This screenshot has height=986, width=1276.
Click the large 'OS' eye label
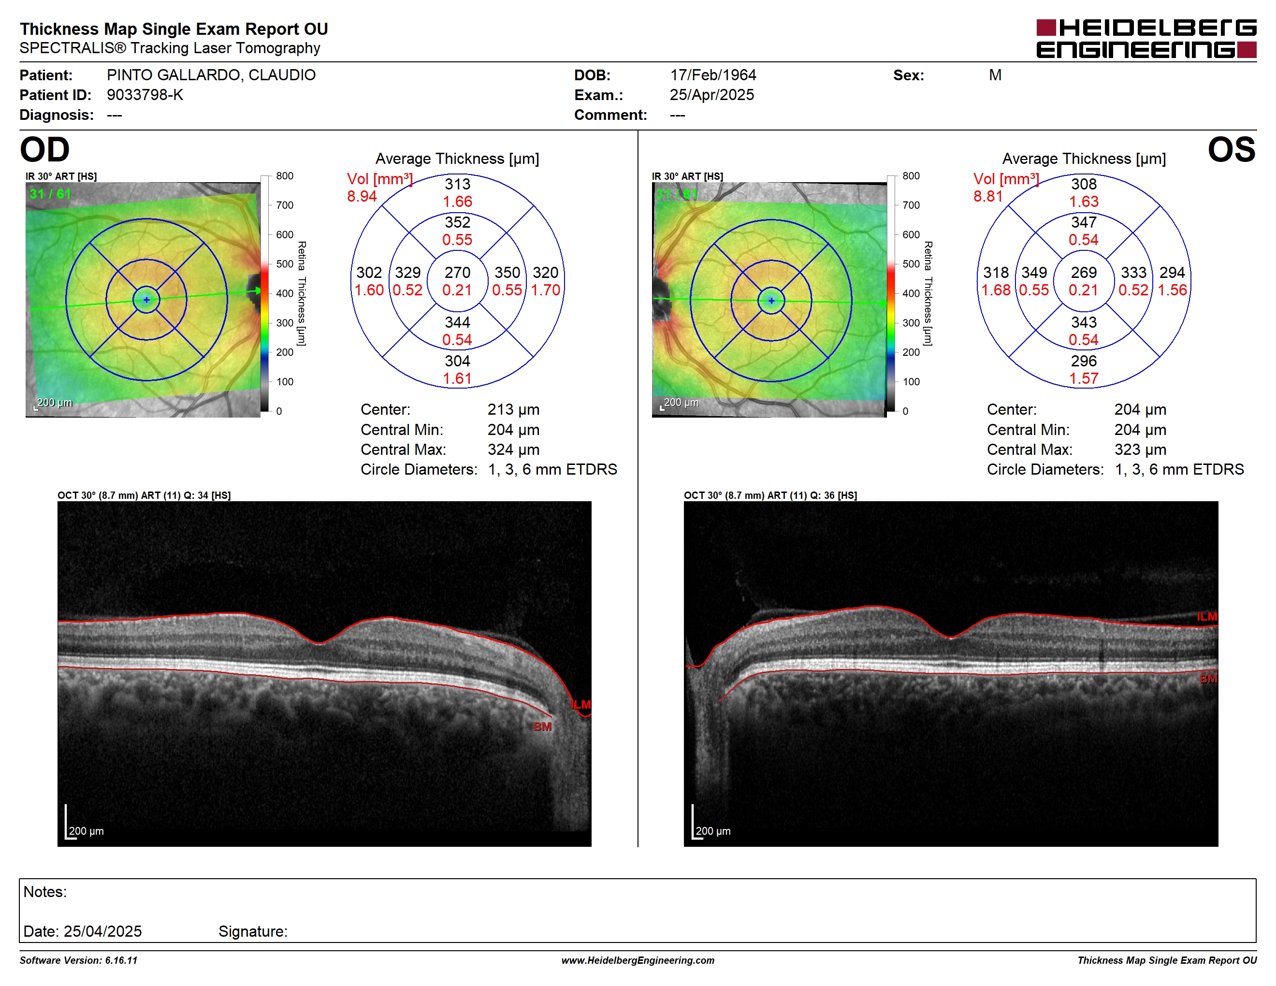point(1232,149)
